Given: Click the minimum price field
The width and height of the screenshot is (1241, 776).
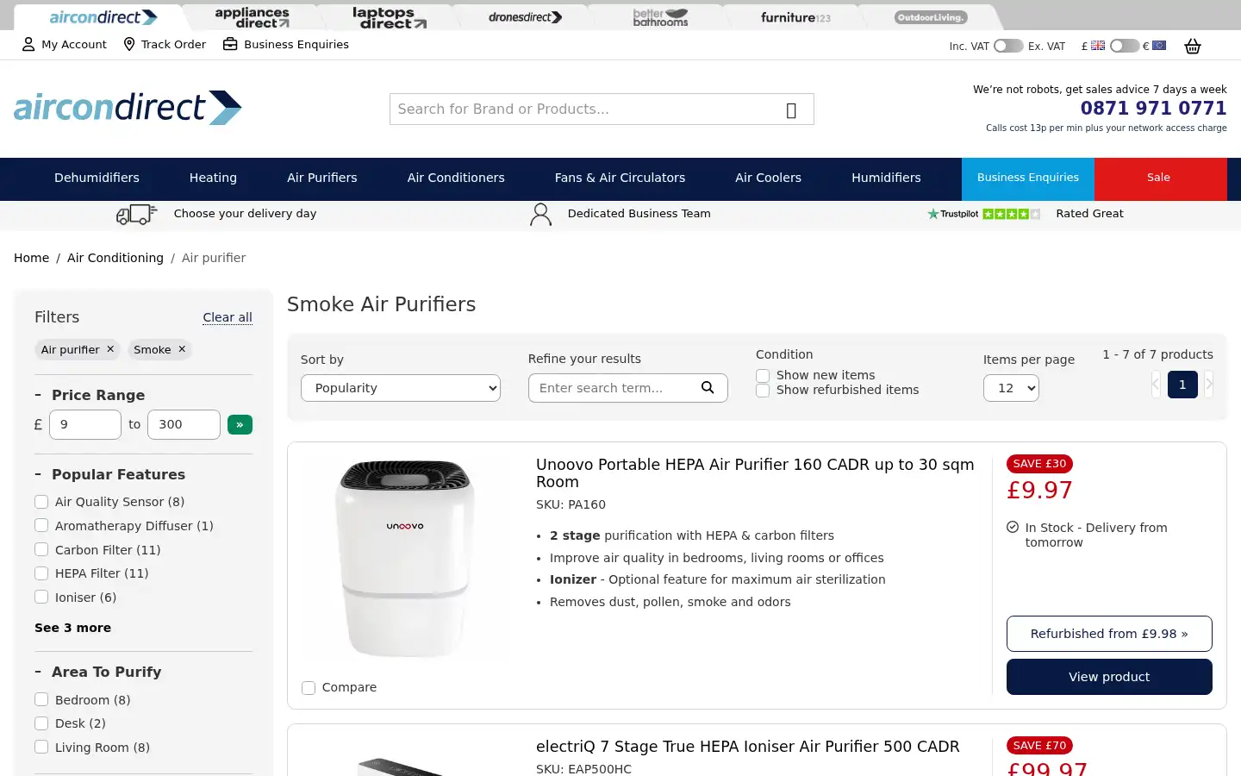Looking at the screenshot, I should 85,424.
